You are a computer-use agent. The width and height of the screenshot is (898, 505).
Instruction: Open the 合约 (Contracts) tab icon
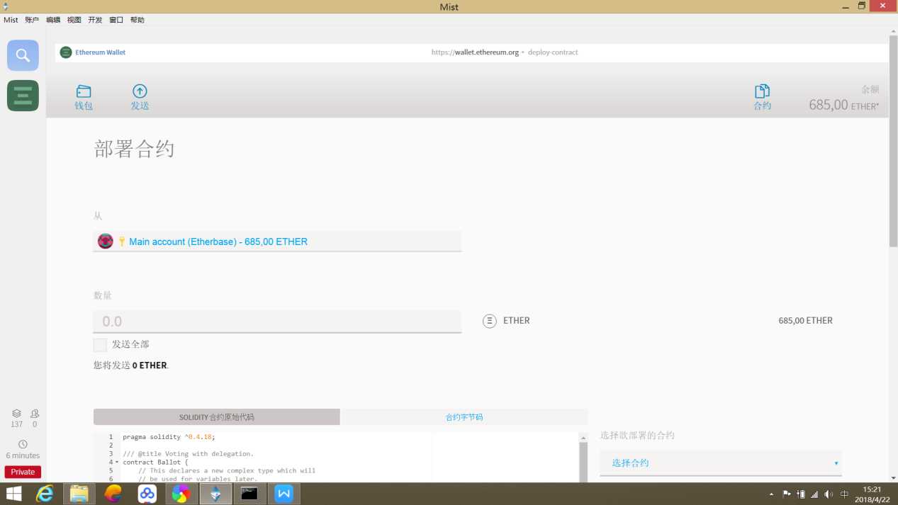[x=762, y=91]
